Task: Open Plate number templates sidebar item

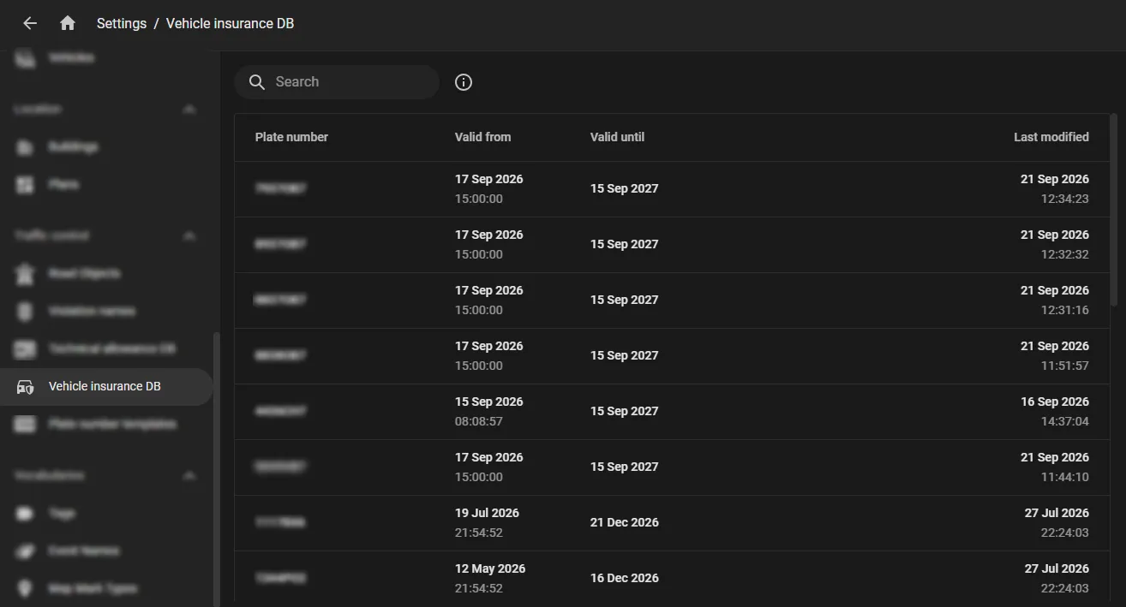Action: [x=106, y=425]
